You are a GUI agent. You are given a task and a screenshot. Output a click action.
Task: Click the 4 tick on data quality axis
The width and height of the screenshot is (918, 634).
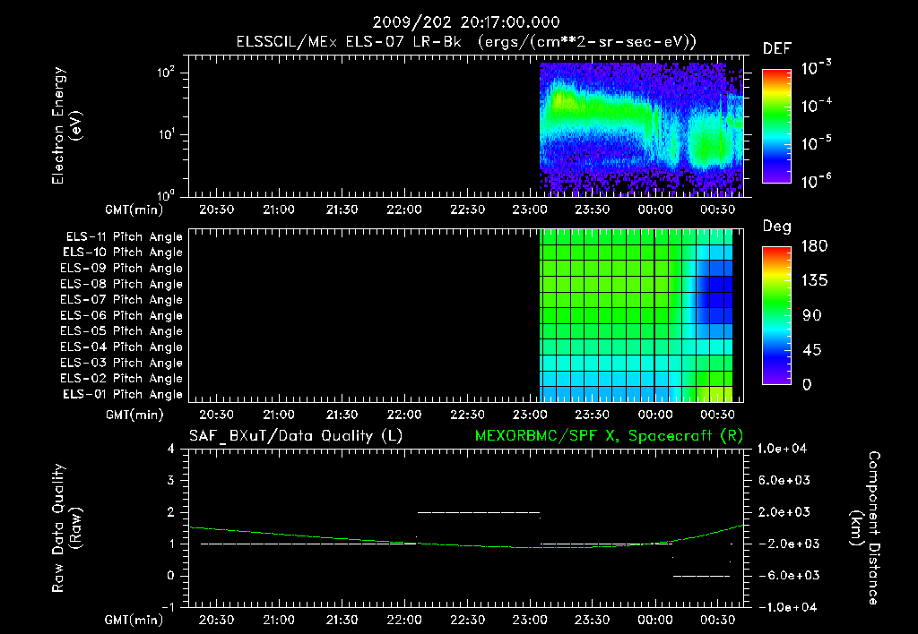coord(170,449)
